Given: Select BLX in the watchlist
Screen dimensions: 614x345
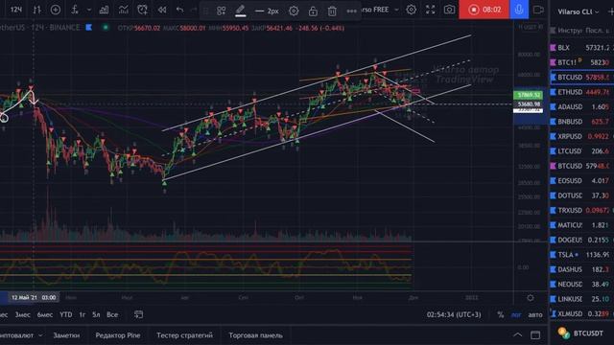Looking at the screenshot, I should click(x=582, y=47).
